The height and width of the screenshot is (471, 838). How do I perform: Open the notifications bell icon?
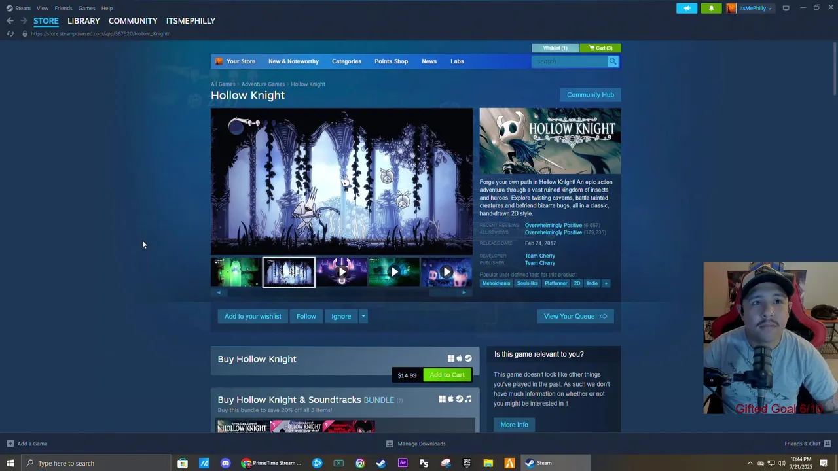712,8
